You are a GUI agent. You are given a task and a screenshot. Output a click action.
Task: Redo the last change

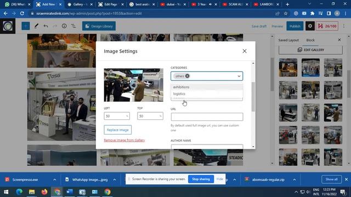(x=55, y=26)
